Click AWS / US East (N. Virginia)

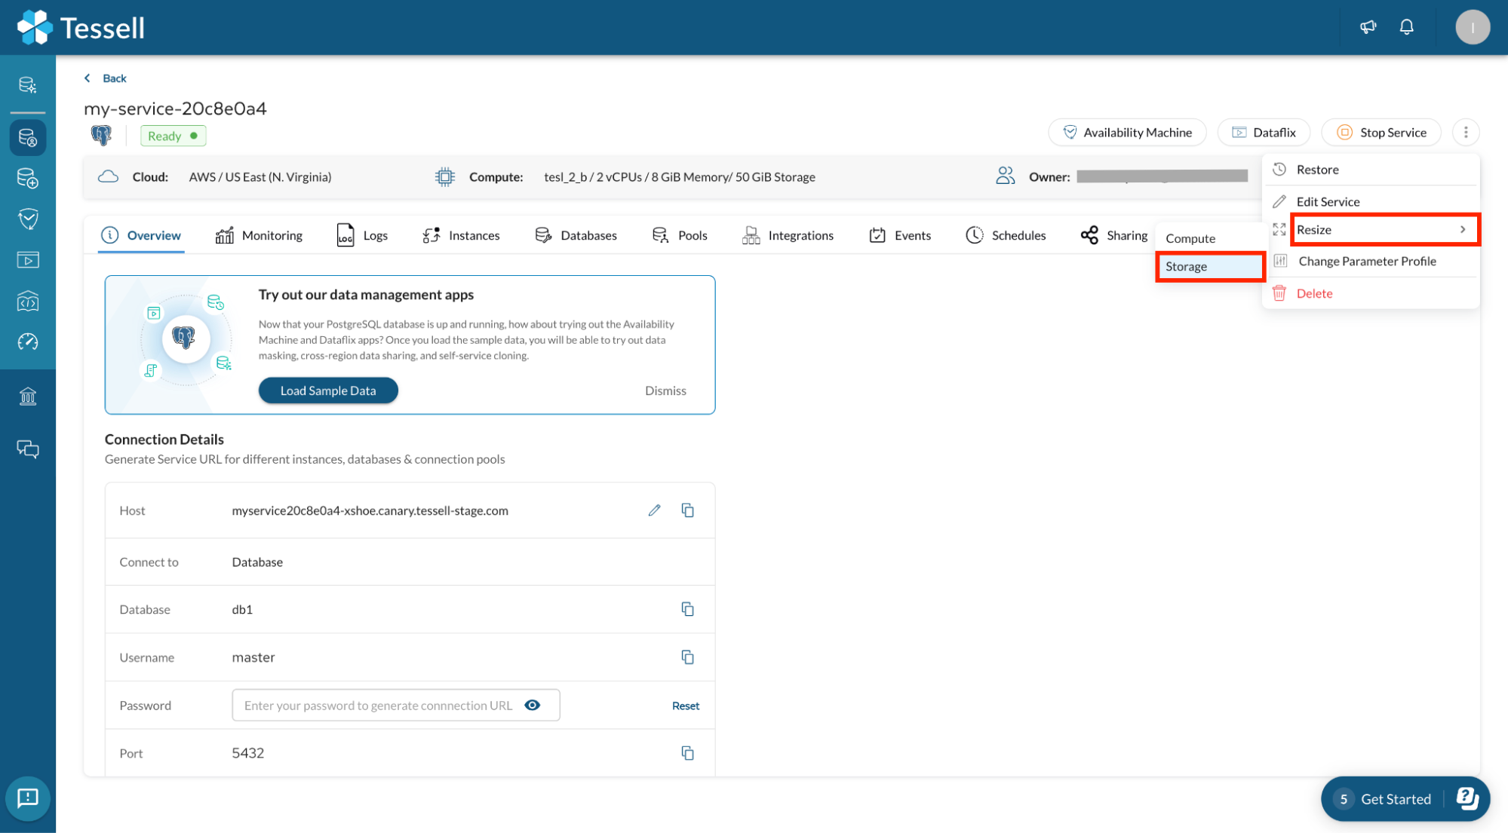260,177
